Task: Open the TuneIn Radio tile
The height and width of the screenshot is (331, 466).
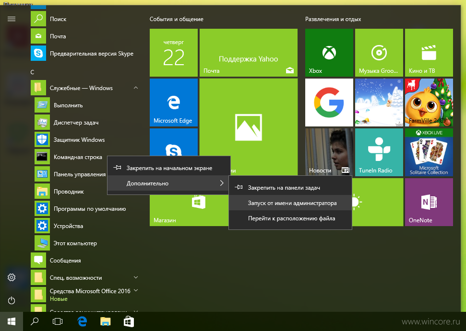Action: coord(379,152)
